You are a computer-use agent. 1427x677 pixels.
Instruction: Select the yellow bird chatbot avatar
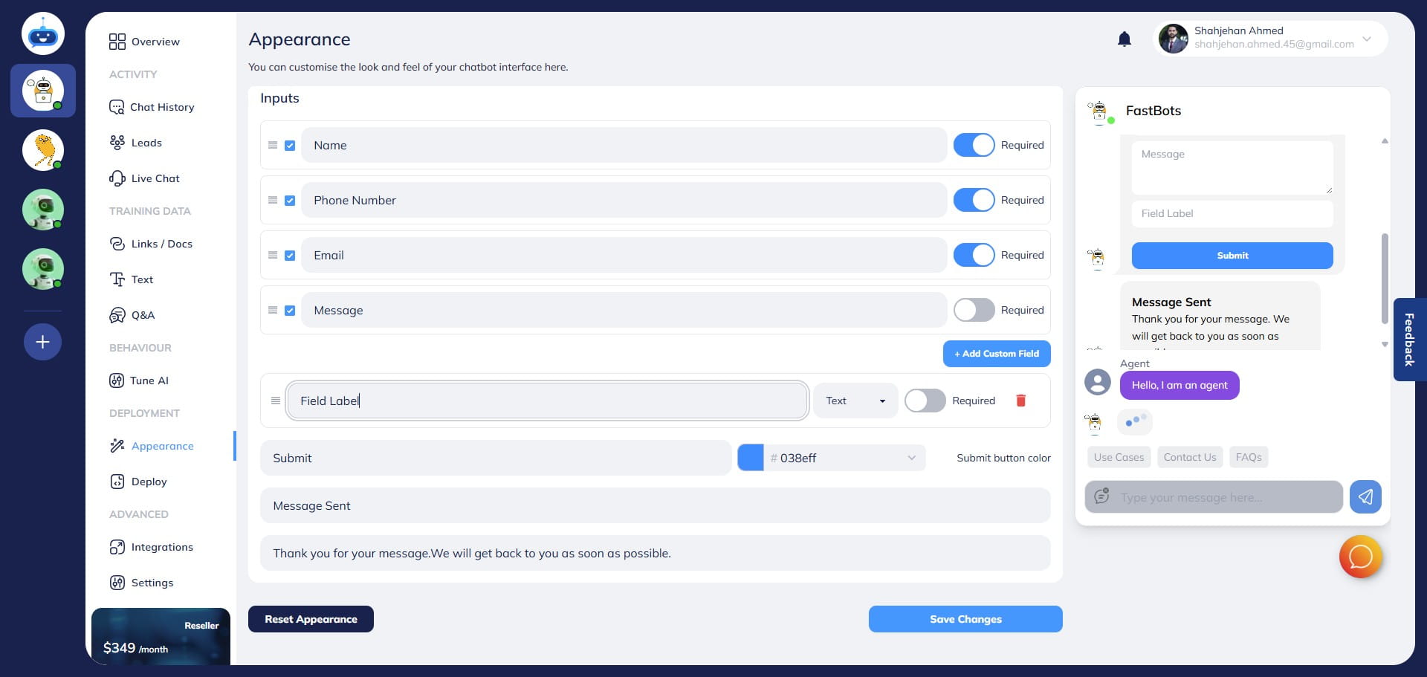pyautogui.click(x=43, y=149)
